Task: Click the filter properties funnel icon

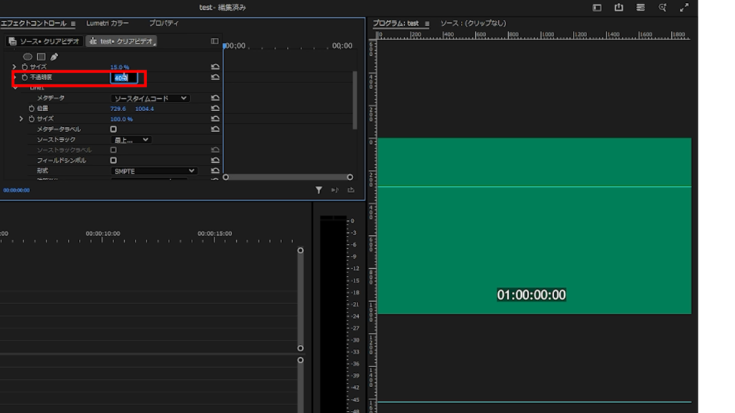Action: click(x=319, y=190)
